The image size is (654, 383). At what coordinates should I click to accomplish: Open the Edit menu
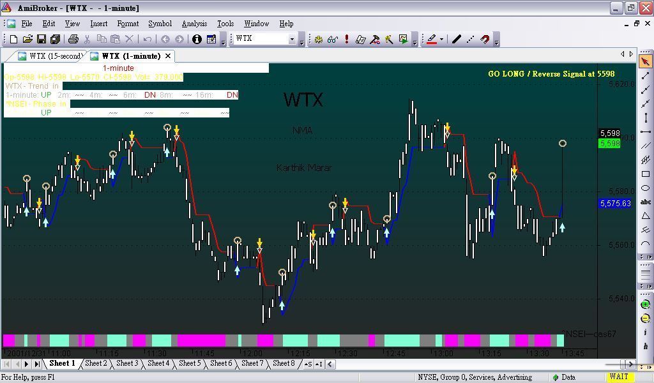[x=49, y=24]
